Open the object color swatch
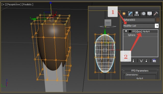 [158, 20]
